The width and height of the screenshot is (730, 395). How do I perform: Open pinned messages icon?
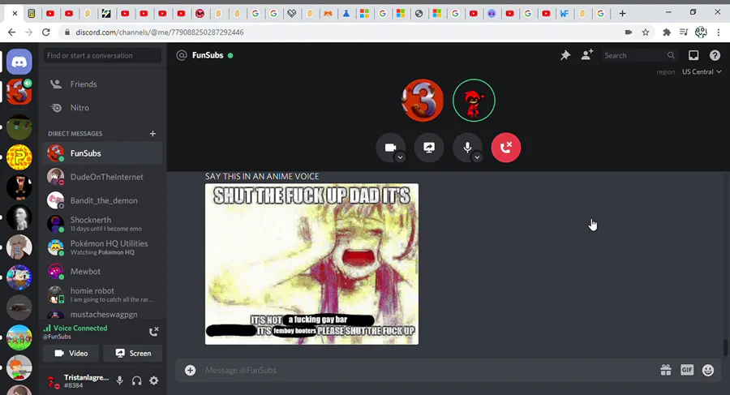click(x=565, y=55)
